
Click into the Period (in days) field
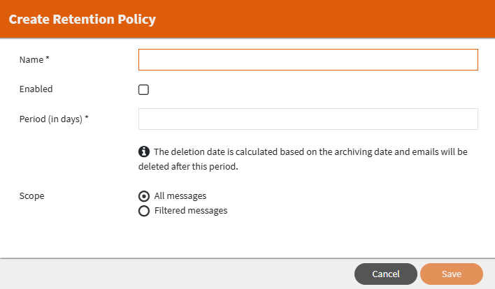pyautogui.click(x=308, y=119)
